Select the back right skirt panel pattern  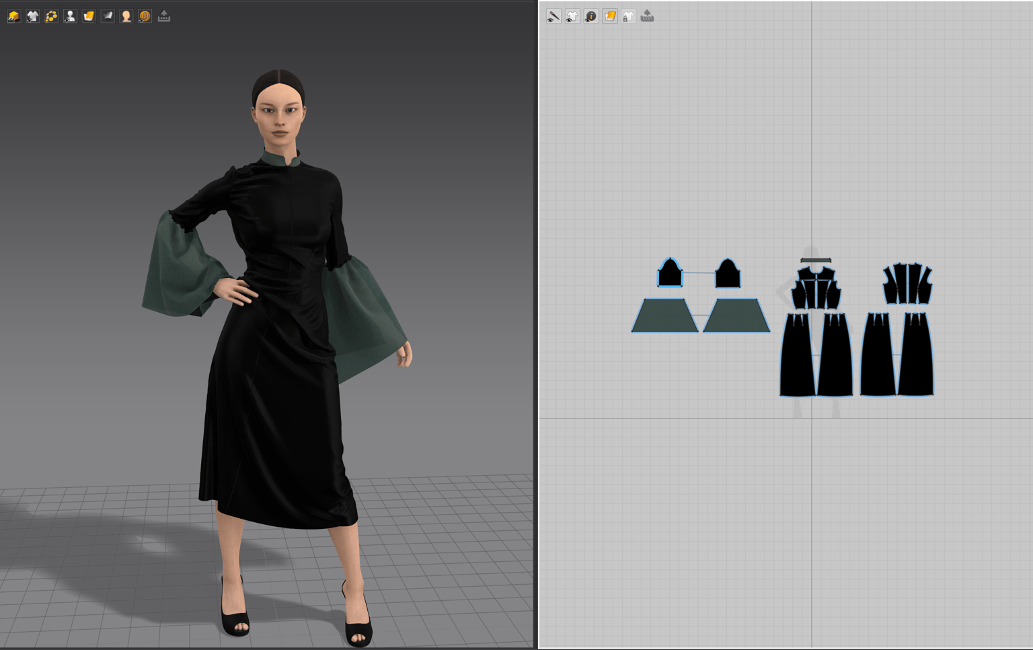coord(915,355)
